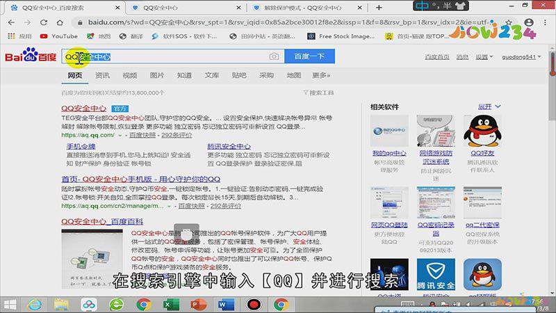Open the QQ密码记录器 link
The image size is (556, 313).
(436, 229)
